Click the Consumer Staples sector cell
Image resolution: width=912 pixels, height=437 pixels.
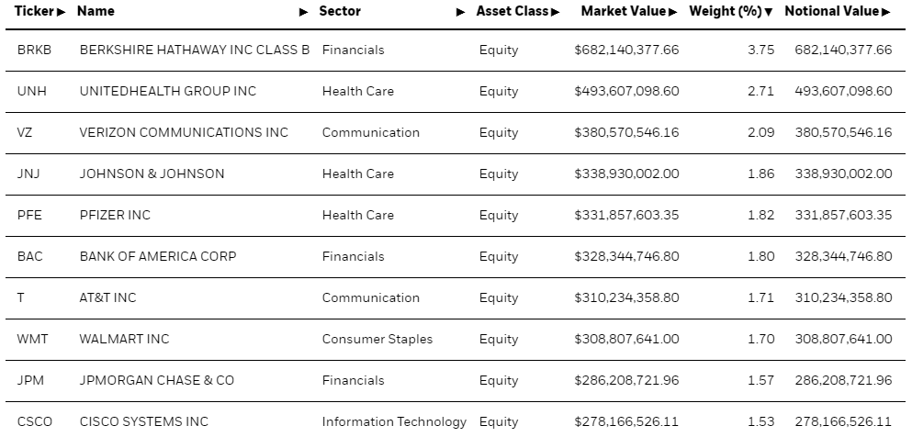pos(377,339)
